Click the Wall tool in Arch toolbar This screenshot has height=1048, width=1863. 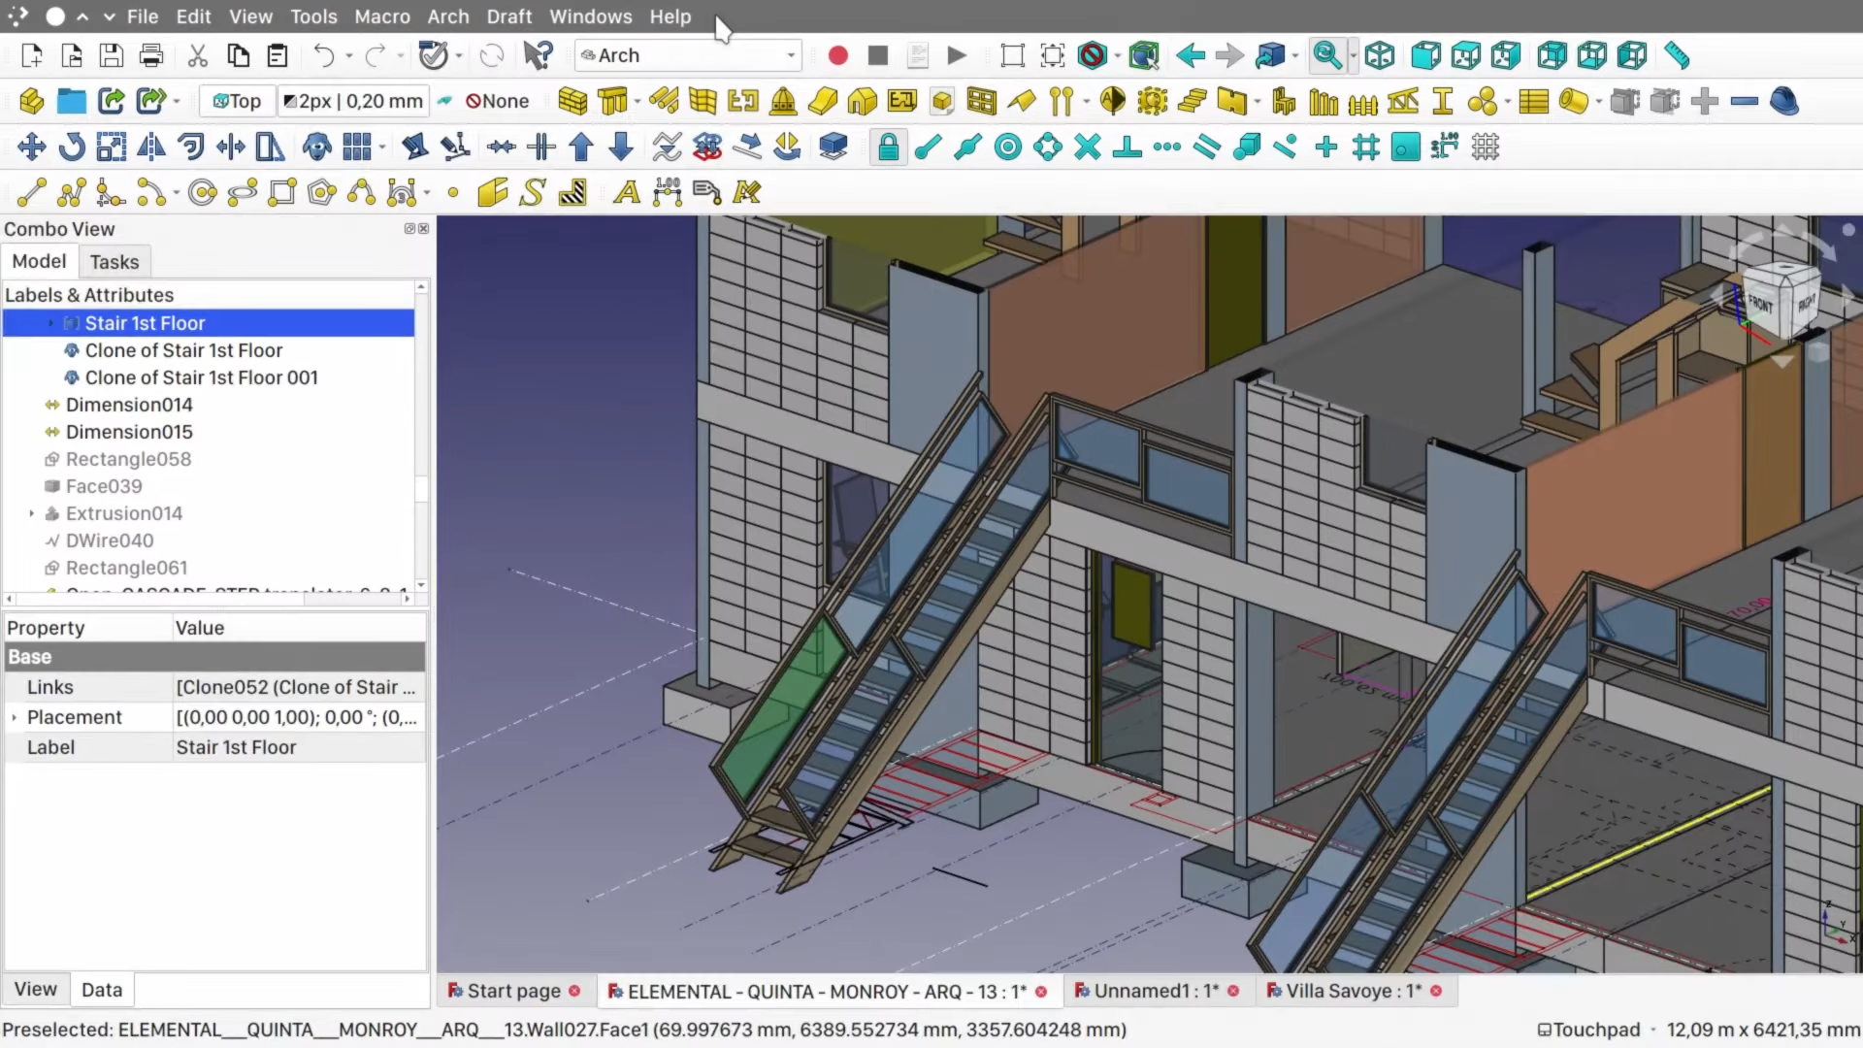pyautogui.click(x=572, y=101)
